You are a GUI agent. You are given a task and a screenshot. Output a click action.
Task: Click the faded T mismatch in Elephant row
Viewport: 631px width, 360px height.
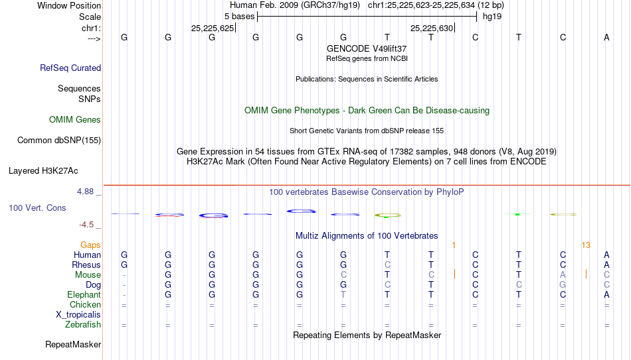point(343,294)
